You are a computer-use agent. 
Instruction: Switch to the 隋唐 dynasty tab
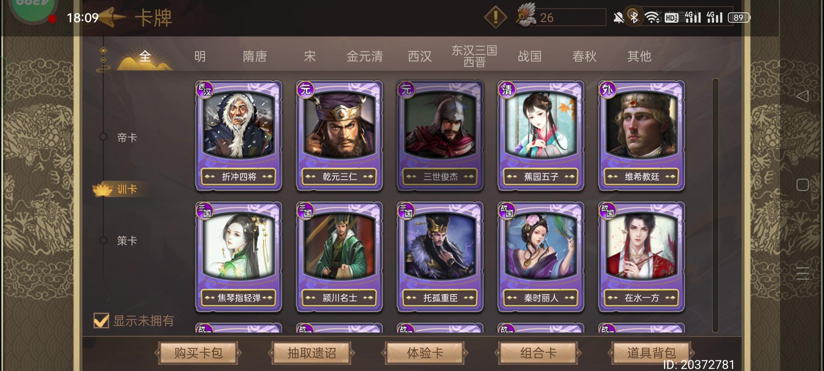click(x=255, y=56)
